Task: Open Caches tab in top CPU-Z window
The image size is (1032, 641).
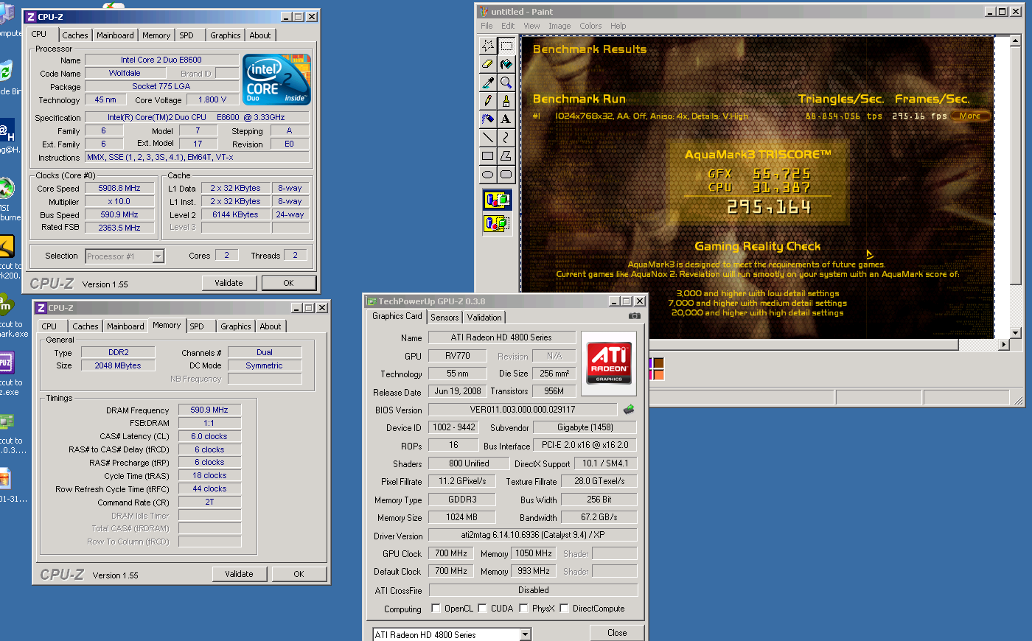Action: 75,35
